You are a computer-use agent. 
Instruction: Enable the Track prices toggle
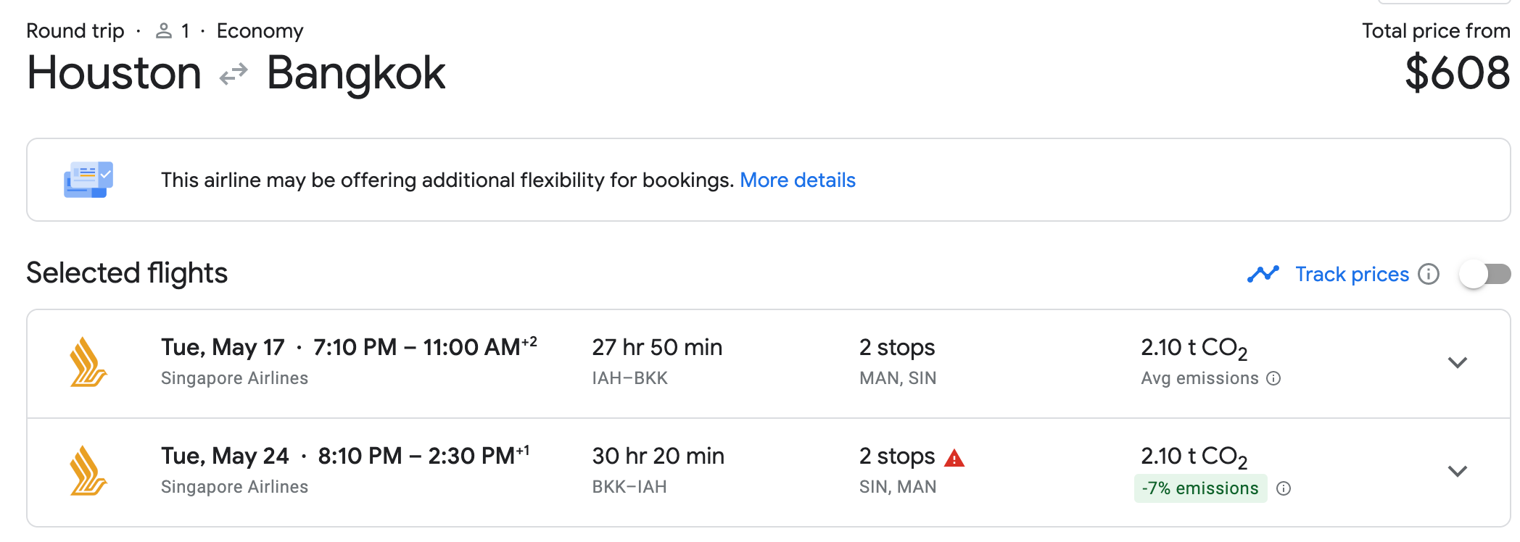[1484, 274]
